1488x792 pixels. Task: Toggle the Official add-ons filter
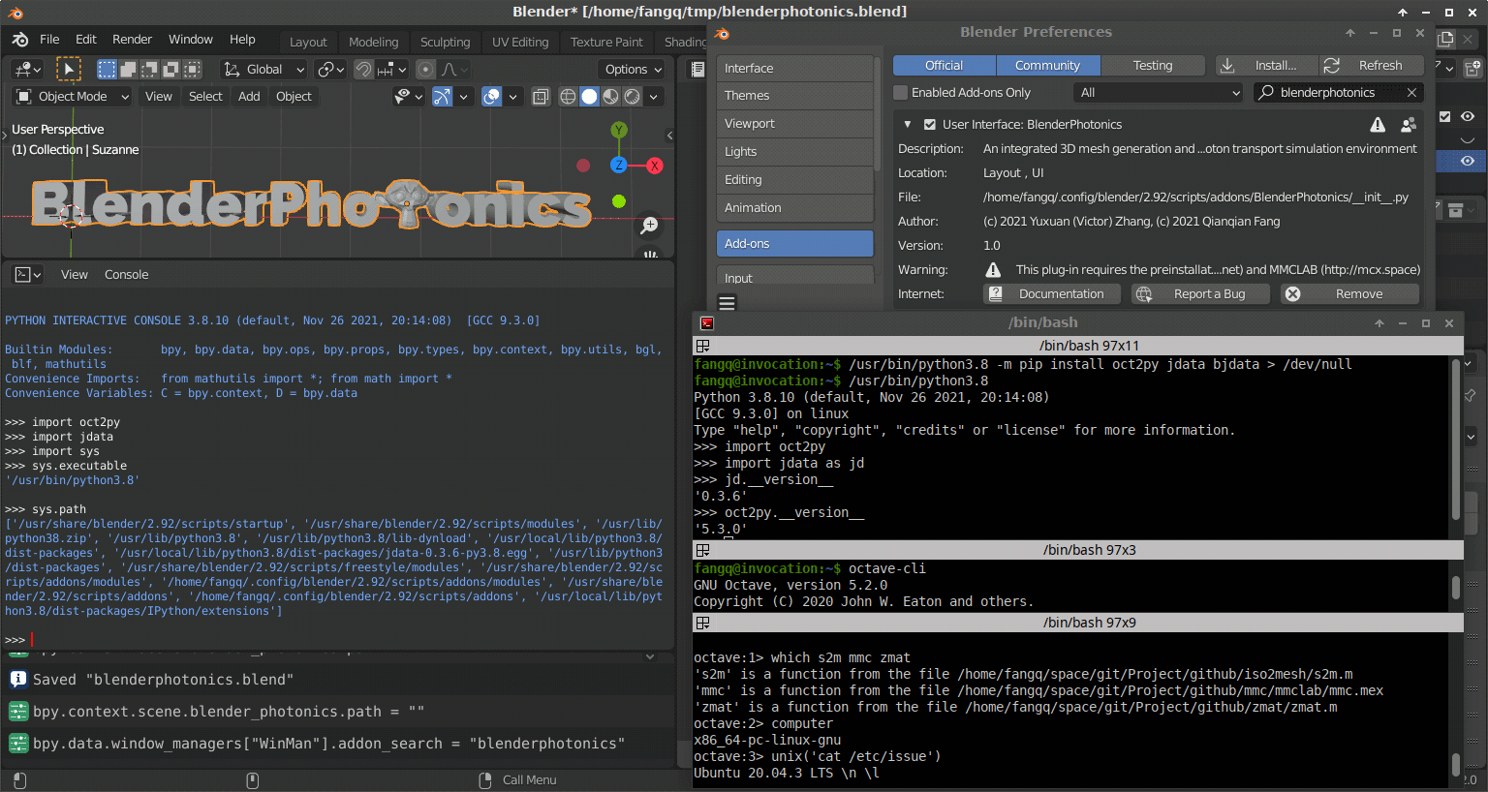pyautogui.click(x=945, y=65)
